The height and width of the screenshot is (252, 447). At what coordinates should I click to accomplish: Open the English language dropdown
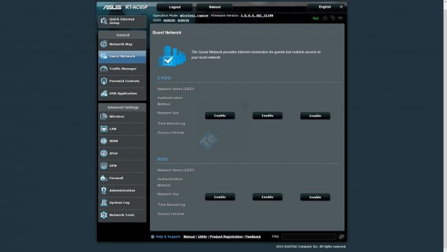coord(327,7)
